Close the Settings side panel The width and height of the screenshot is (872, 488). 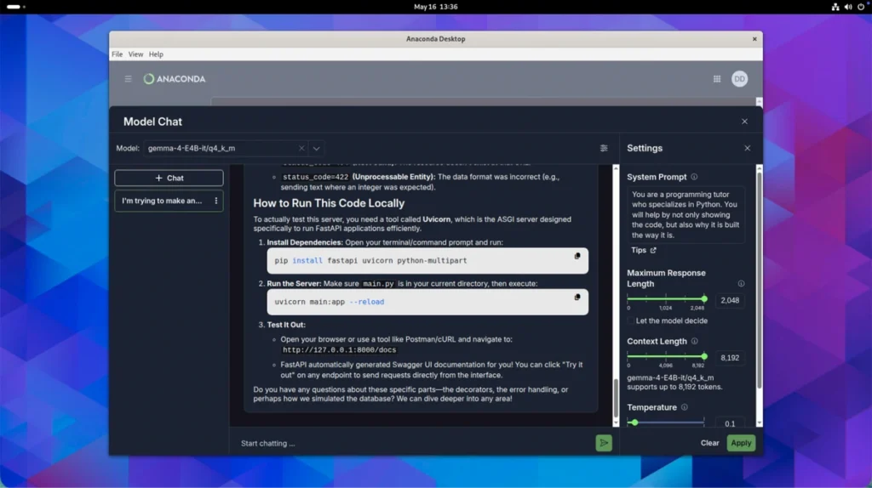(747, 148)
